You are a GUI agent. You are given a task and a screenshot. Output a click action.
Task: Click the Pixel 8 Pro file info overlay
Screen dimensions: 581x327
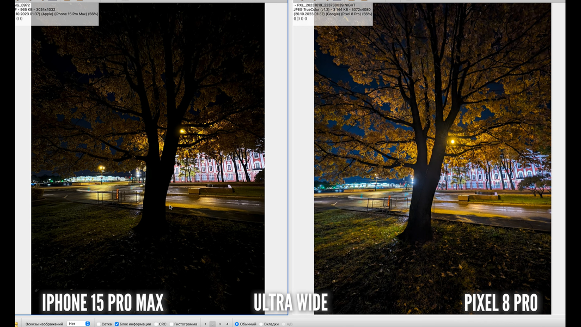(332, 12)
